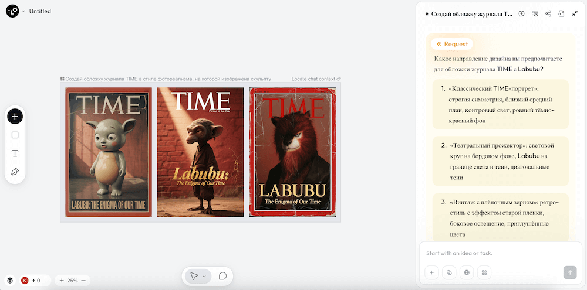Select the rectangle frame tool
The height and width of the screenshot is (290, 587).
click(x=15, y=135)
